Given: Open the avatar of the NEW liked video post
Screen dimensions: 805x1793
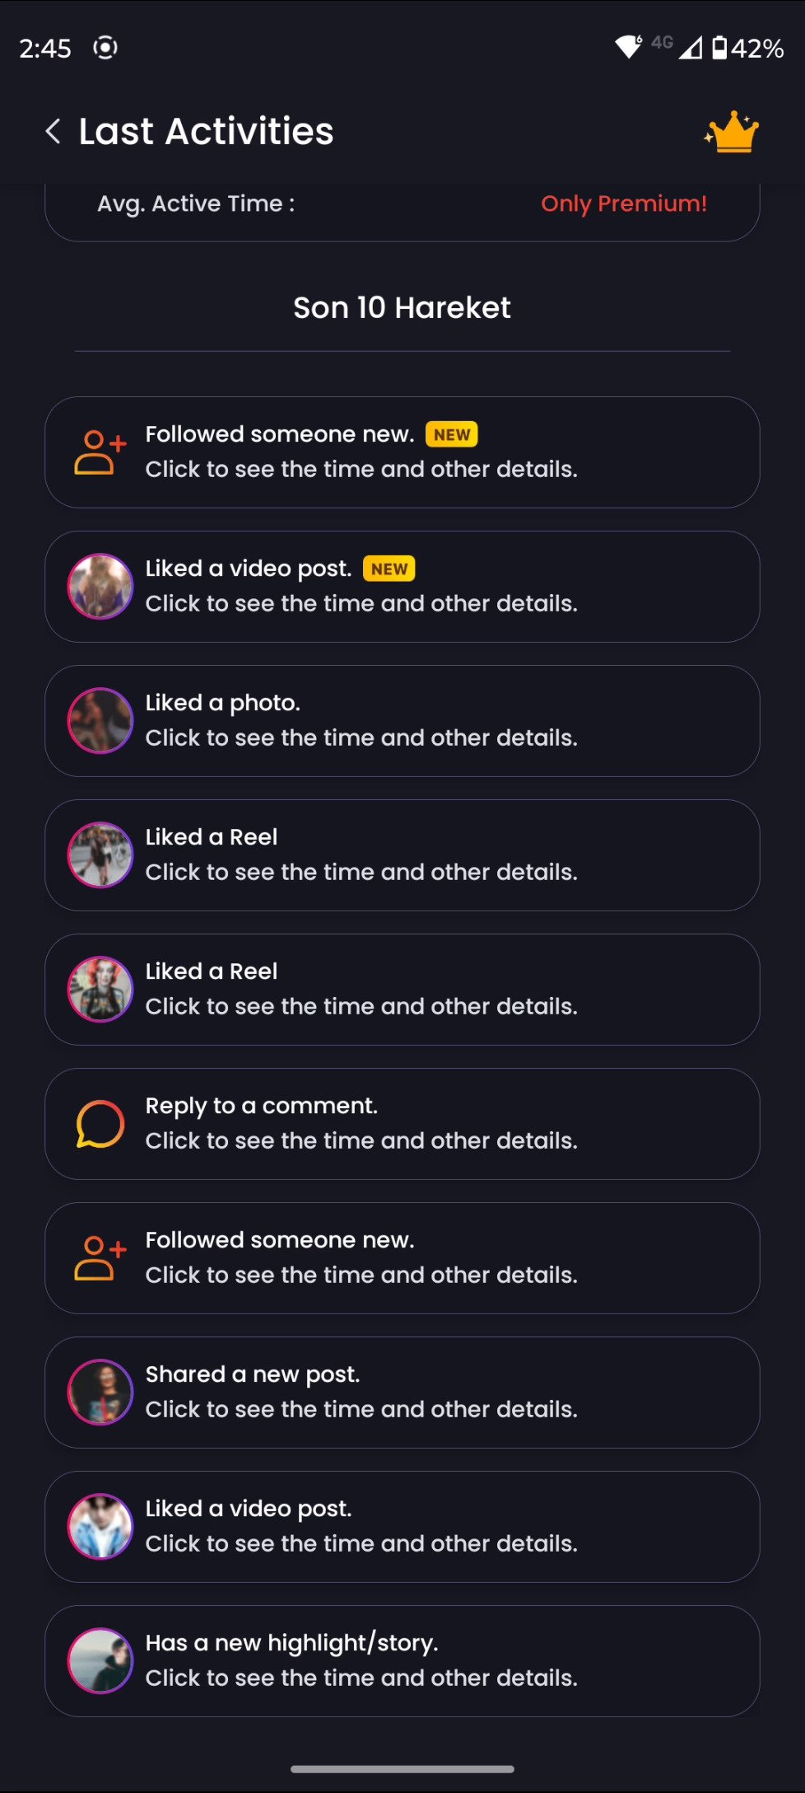Looking at the screenshot, I should click(x=100, y=587).
